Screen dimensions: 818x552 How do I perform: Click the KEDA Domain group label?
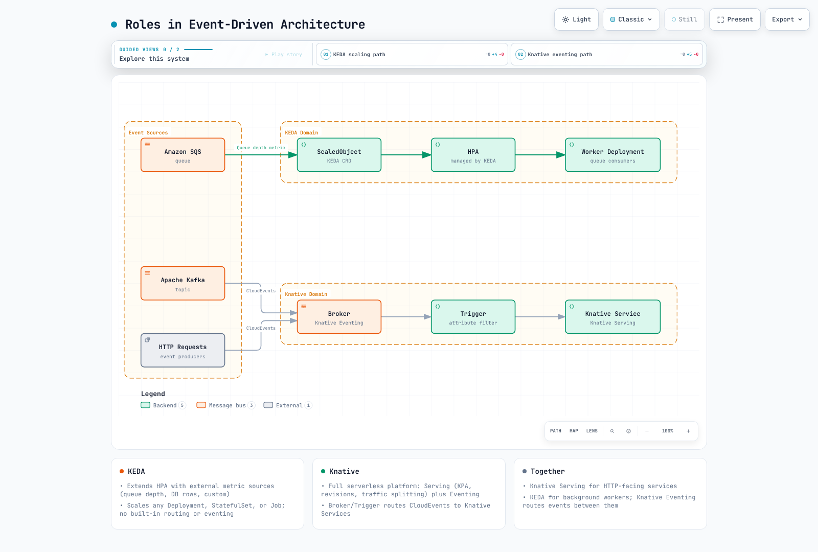pyautogui.click(x=302, y=133)
